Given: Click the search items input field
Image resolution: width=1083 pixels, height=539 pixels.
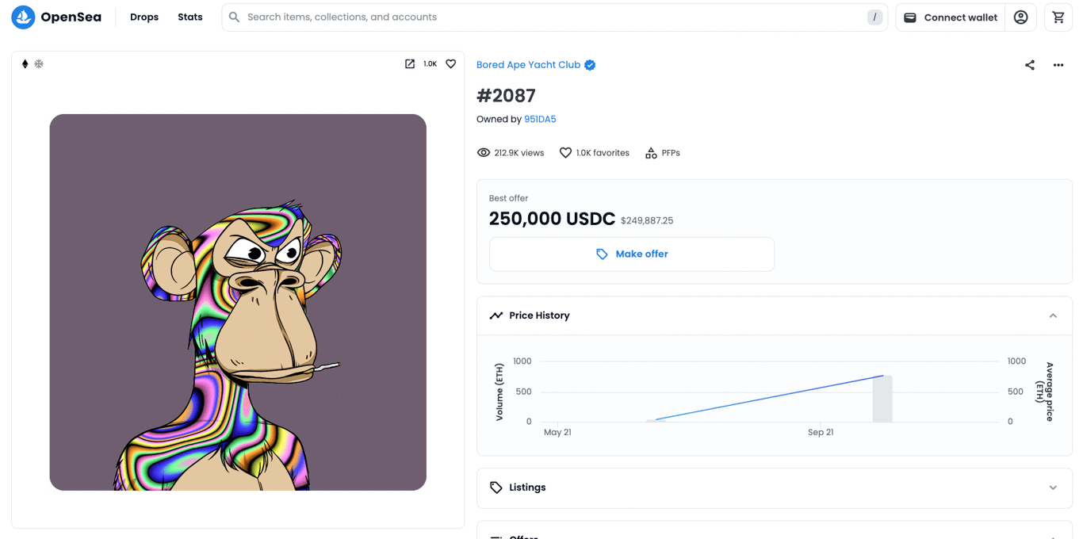Looking at the screenshot, I should [x=547, y=17].
